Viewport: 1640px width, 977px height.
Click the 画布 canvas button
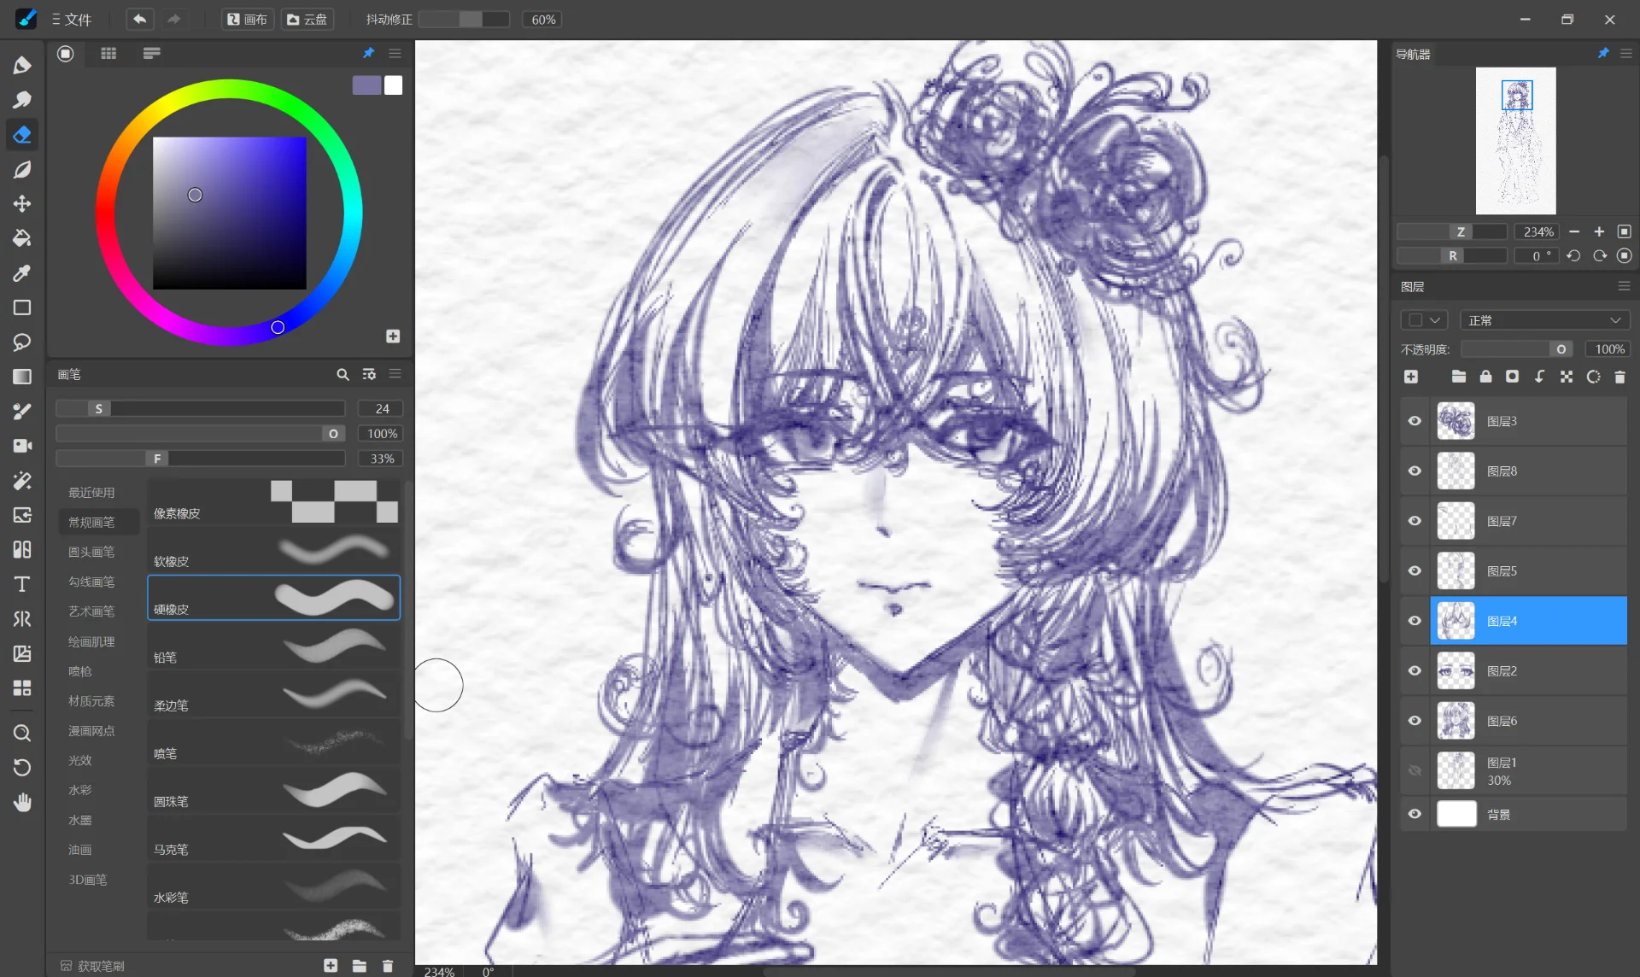click(247, 19)
